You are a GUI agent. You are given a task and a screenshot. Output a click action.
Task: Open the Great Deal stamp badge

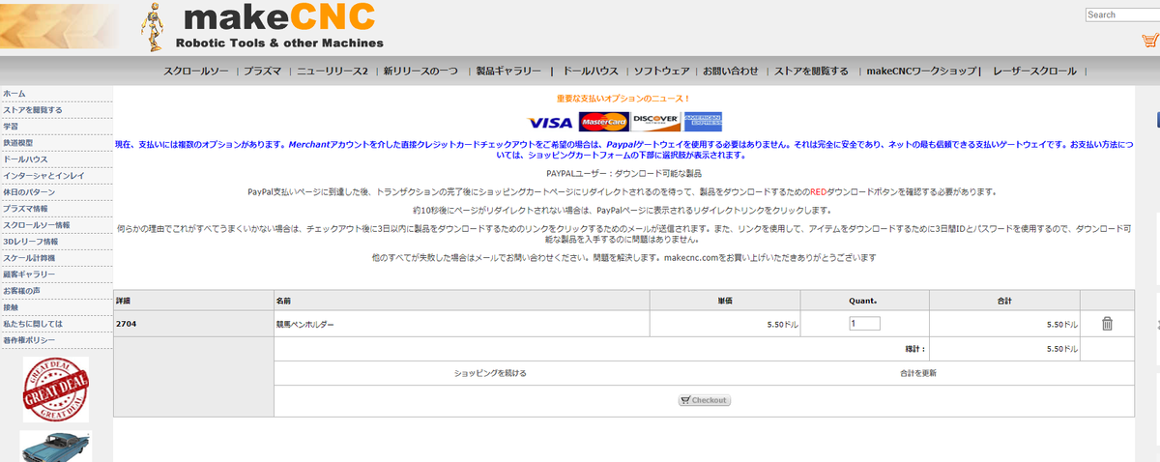pos(56,390)
